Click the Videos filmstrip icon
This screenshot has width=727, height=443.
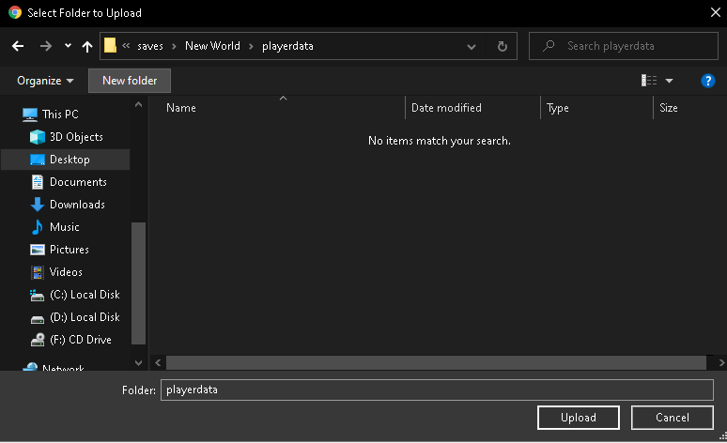pyautogui.click(x=37, y=272)
